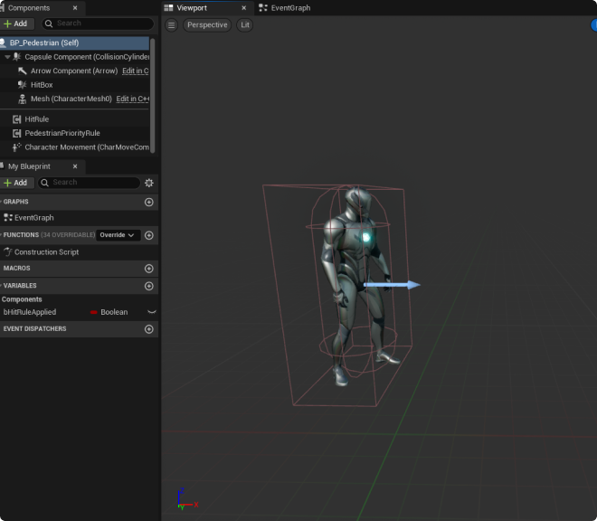Viewport: 597px width, 521px height.
Task: Select the HitBox component
Action: click(x=42, y=85)
